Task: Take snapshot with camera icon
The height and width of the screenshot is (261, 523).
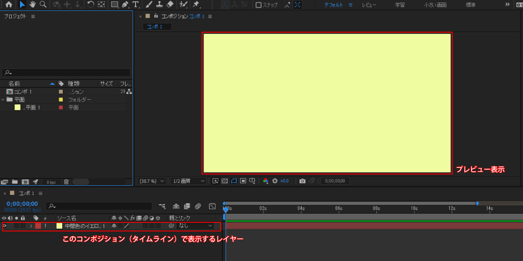Action: [302, 181]
